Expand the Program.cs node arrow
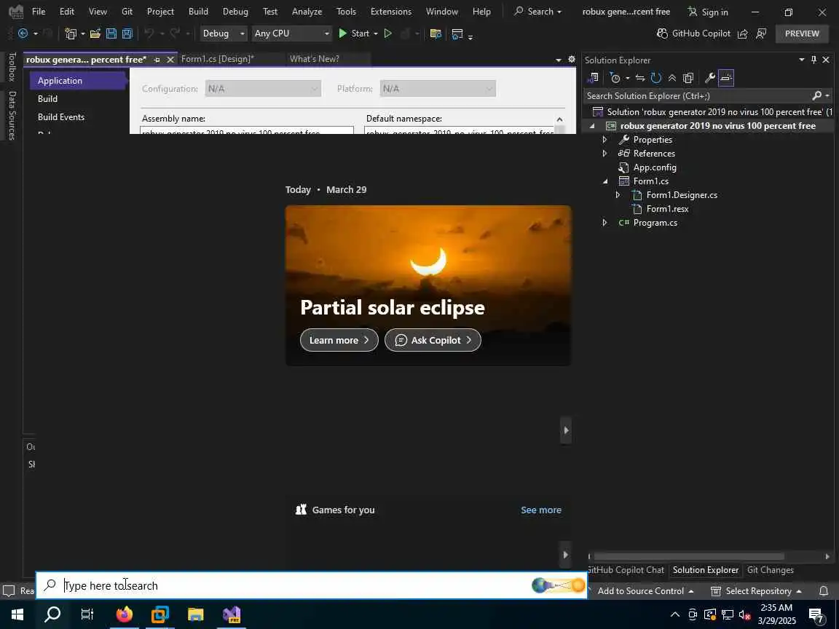The image size is (839, 629). 604,223
